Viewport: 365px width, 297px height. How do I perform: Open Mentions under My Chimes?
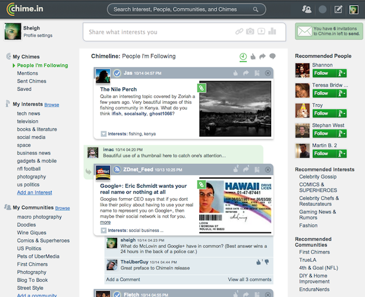click(x=28, y=73)
